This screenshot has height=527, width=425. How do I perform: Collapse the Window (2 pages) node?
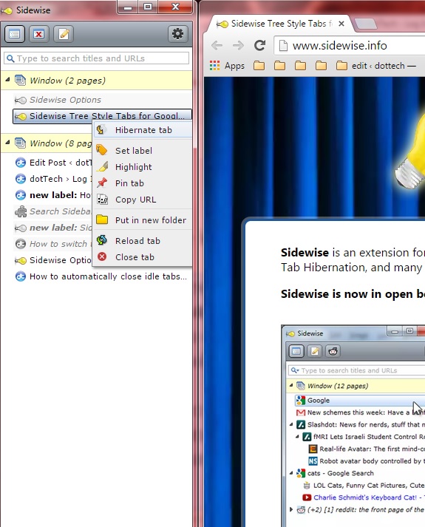(7, 80)
